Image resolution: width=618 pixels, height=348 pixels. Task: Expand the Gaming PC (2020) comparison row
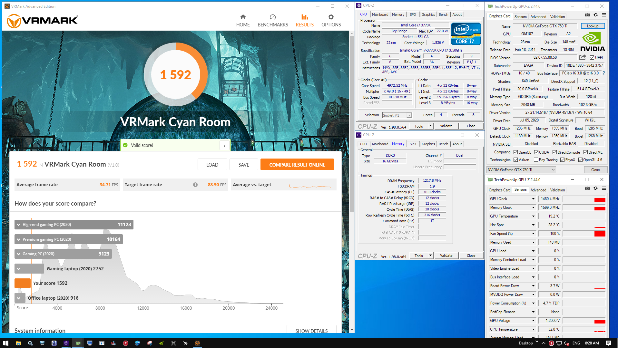pos(63,254)
